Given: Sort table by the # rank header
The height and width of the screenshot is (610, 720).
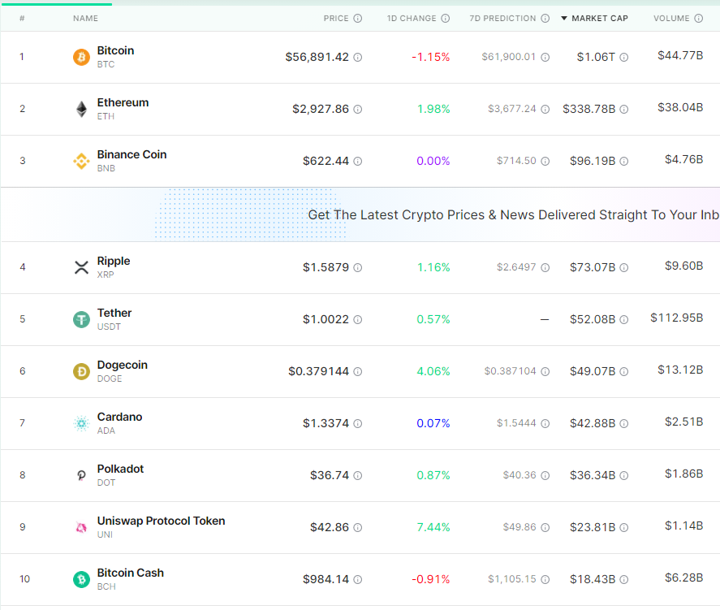Looking at the screenshot, I should coord(22,19).
